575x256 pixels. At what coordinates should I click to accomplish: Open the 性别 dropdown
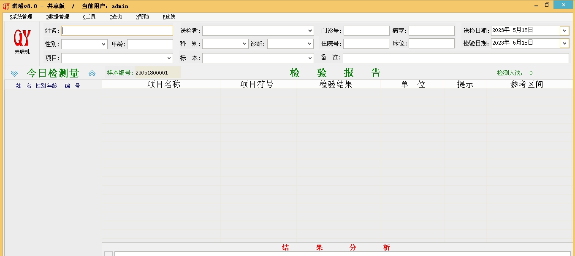point(103,44)
